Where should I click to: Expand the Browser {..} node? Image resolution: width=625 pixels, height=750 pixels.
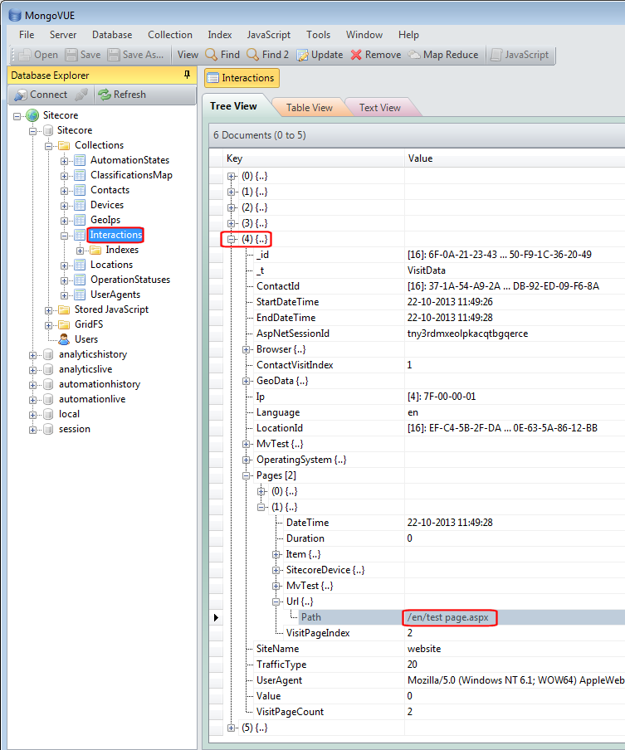click(246, 349)
